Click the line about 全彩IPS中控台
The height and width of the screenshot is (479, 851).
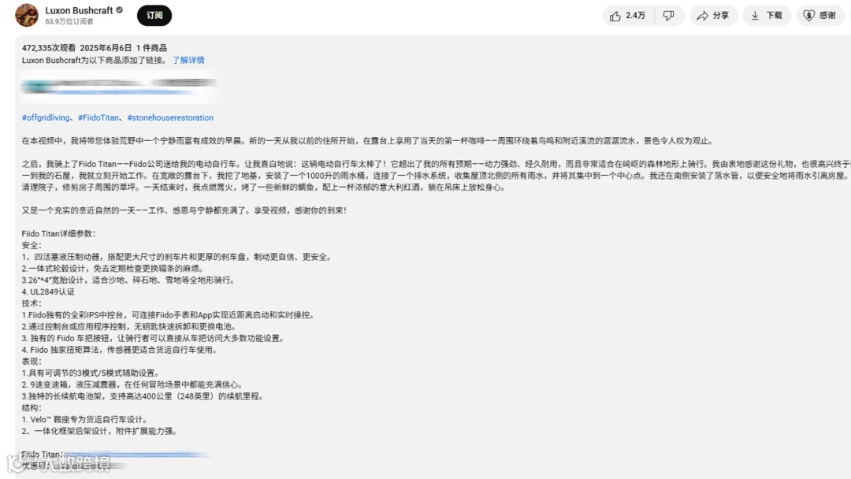pos(169,315)
